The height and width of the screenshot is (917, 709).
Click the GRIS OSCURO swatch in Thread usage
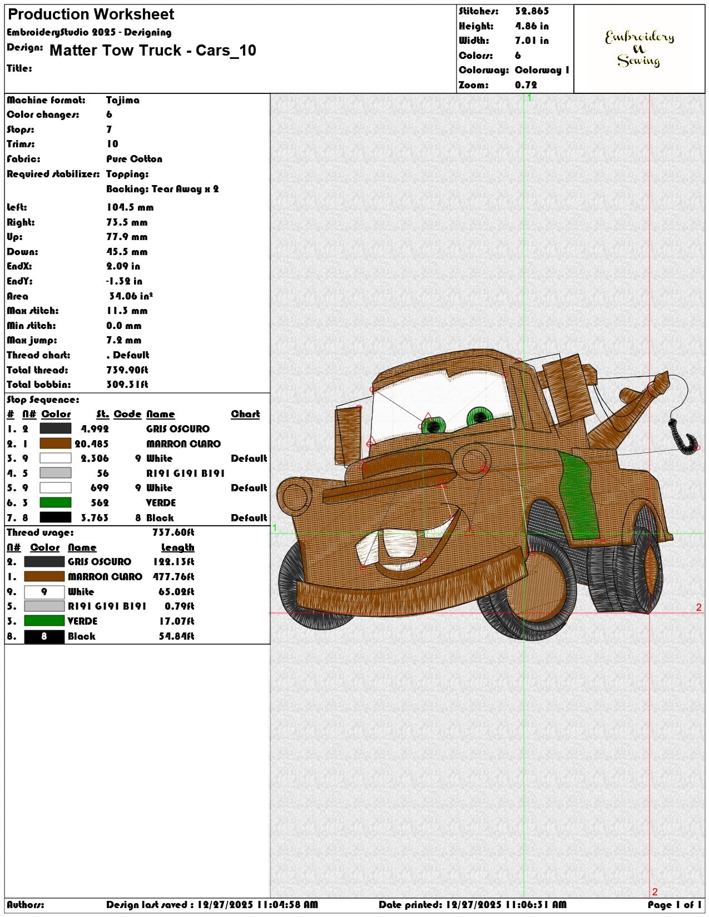(x=44, y=562)
